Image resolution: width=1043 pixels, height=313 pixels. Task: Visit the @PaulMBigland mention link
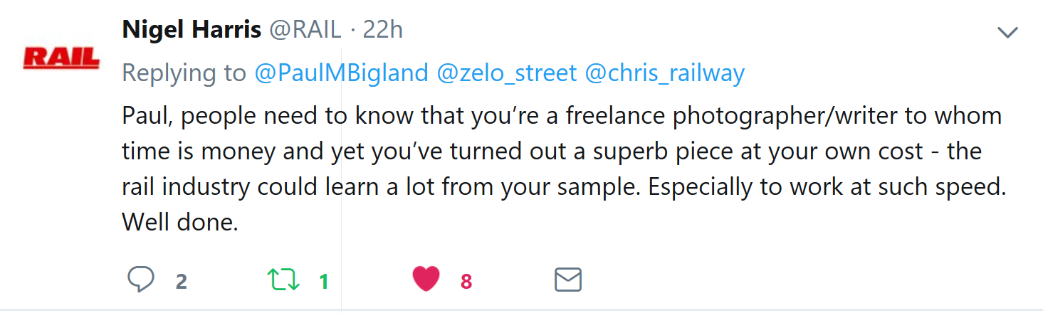(x=342, y=73)
